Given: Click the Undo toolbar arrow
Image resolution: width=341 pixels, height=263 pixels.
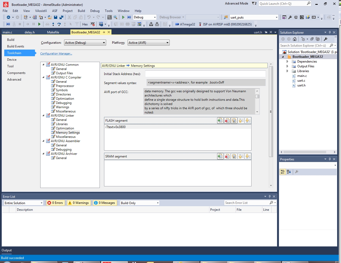Looking at the screenshot, I should (x=89, y=17).
